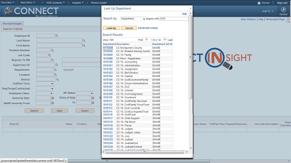Select department 1015120 CC 15- Judges
The image size is (291, 163).
click(108, 129)
